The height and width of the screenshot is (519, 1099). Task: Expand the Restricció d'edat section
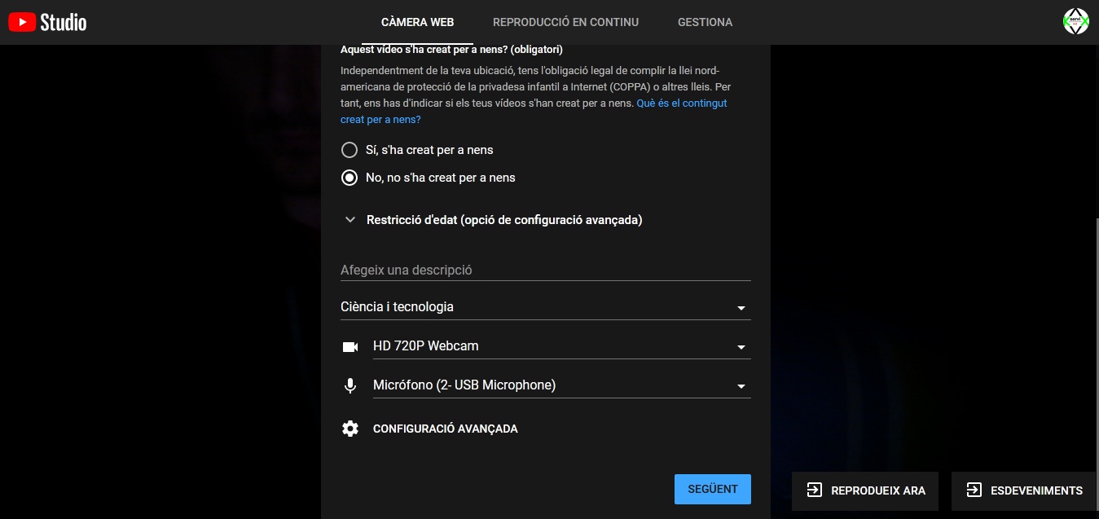pos(350,220)
